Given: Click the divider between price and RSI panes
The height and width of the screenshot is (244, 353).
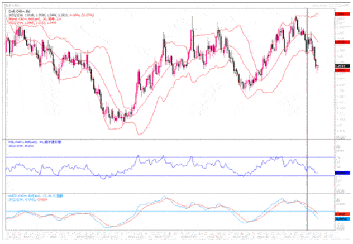Looking at the screenshot, I should coord(168,139).
